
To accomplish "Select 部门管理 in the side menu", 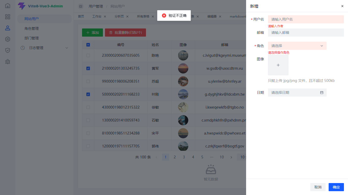I will (x=32, y=38).
